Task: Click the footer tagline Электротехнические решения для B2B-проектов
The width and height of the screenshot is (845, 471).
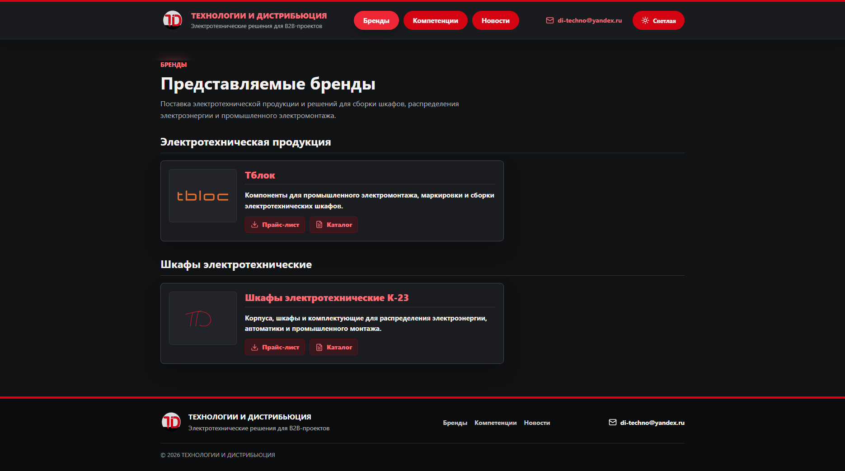Action: [259, 428]
